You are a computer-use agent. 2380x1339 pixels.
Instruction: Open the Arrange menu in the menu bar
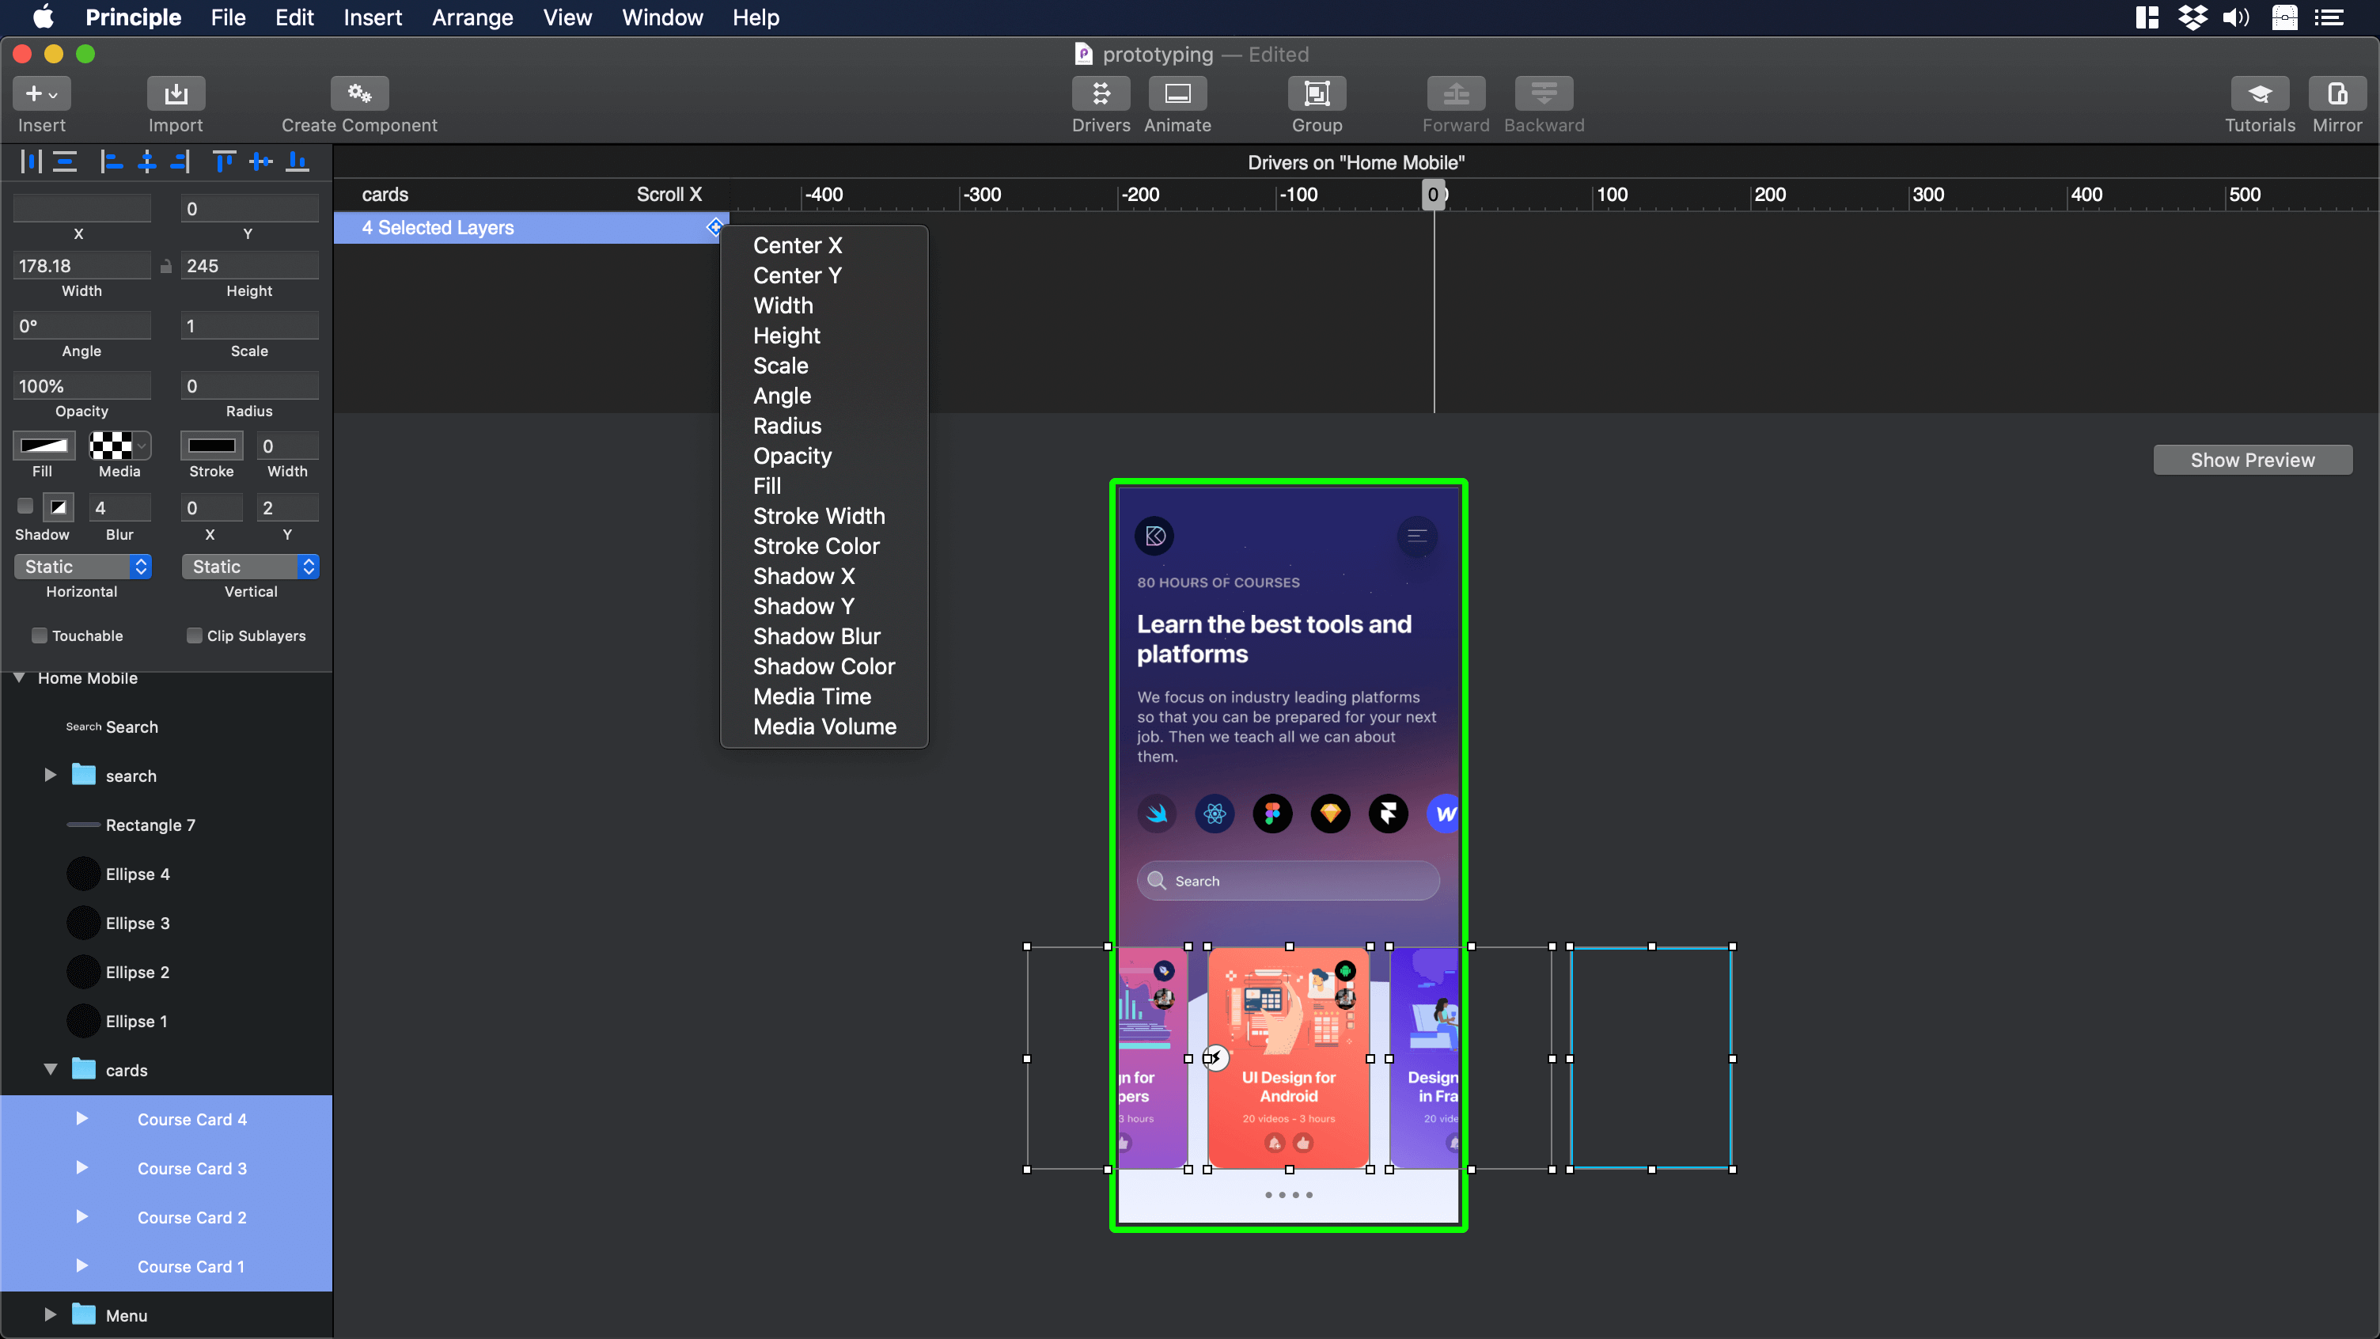472,17
